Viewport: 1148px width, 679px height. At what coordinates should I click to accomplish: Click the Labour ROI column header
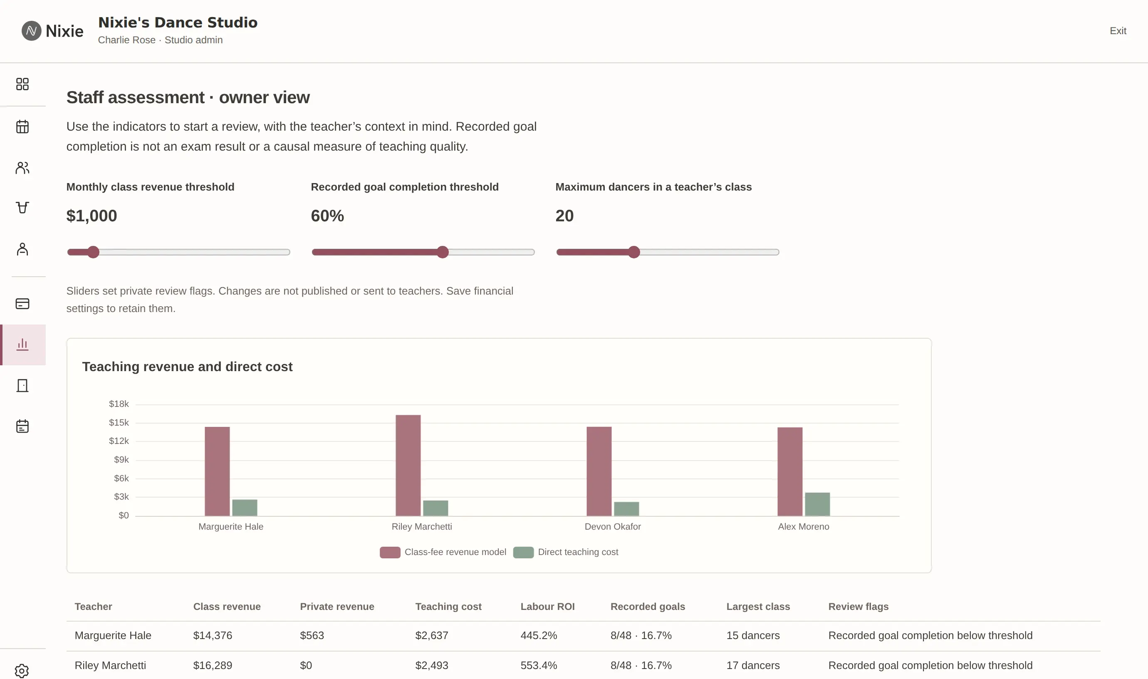coord(547,607)
